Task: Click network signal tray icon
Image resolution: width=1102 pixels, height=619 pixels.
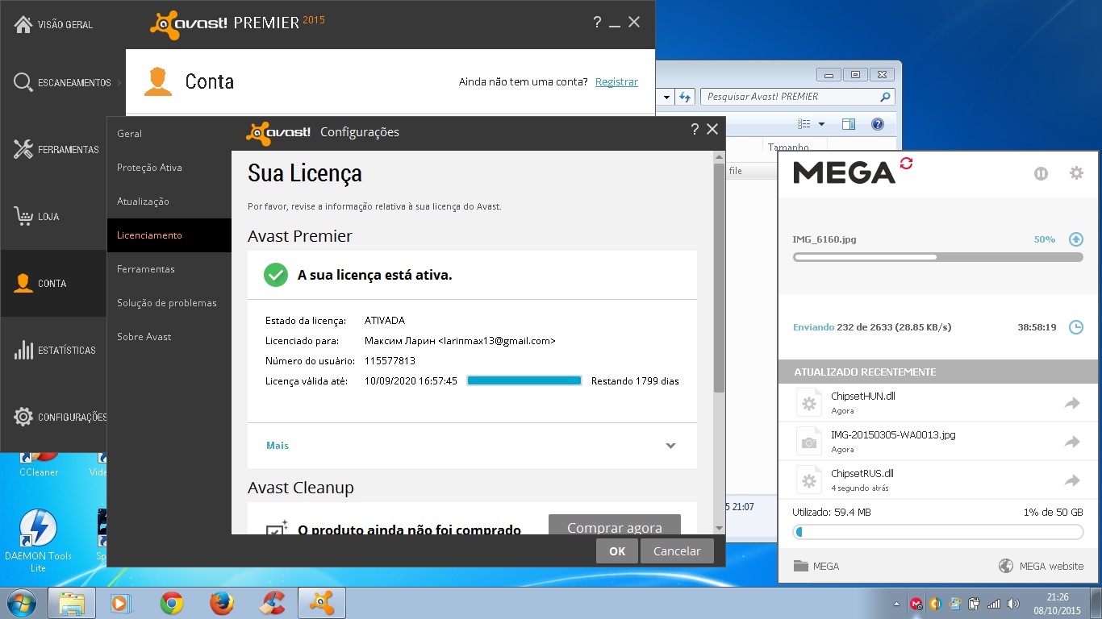Action: click(x=994, y=603)
